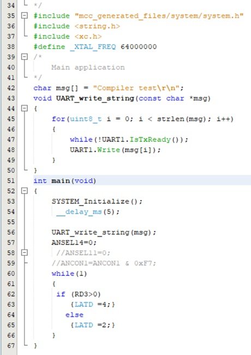The width and height of the screenshot is (251, 355).
Task: Click the commented //ANSEL11=0 line
Action: (x=83, y=253)
